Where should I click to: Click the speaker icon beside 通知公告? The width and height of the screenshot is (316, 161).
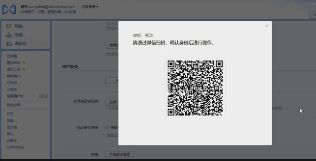point(24,69)
